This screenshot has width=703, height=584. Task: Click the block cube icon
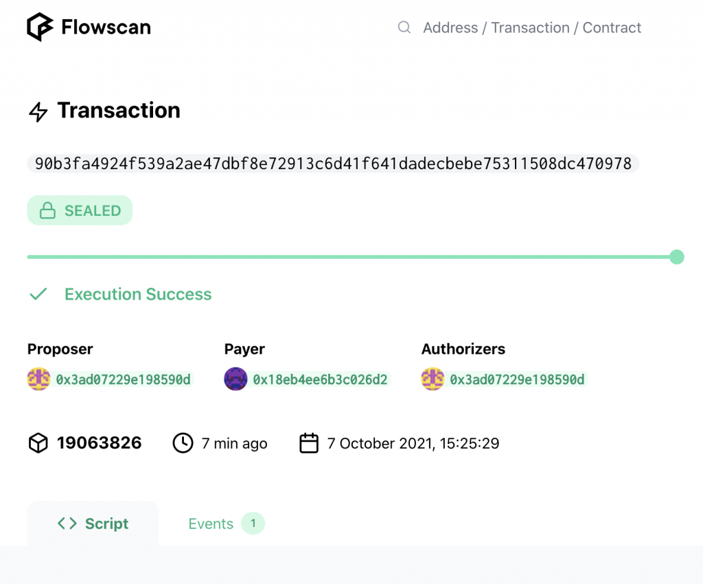click(38, 443)
